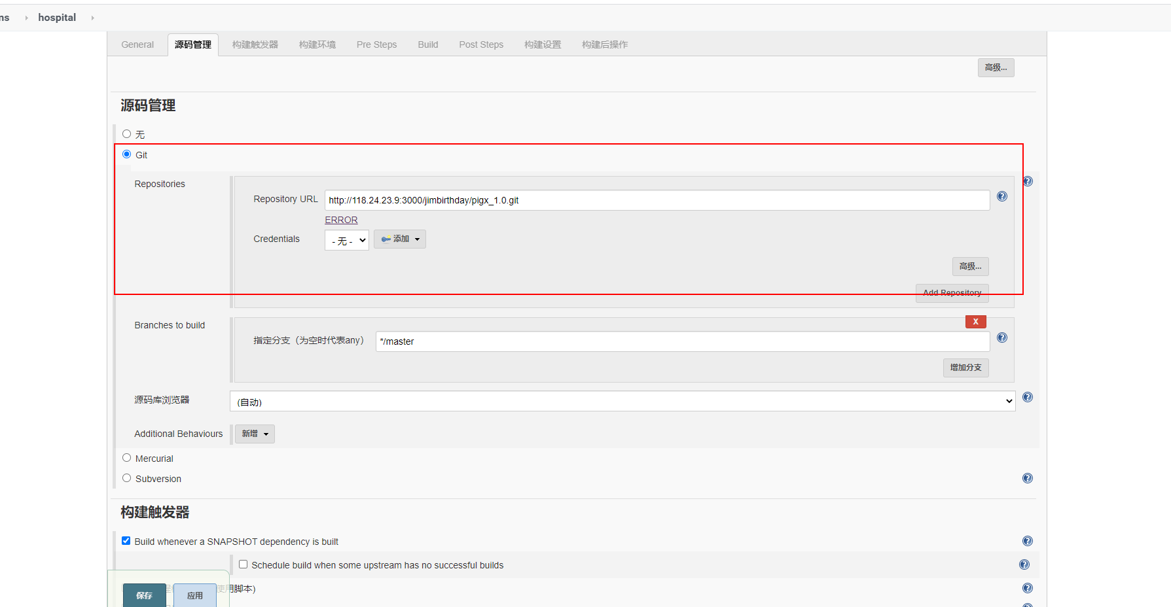Click the 保存 save button
1171x607 pixels.
(x=145, y=595)
